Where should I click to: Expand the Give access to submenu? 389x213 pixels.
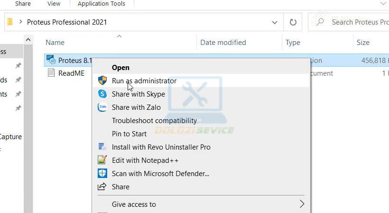click(302, 204)
